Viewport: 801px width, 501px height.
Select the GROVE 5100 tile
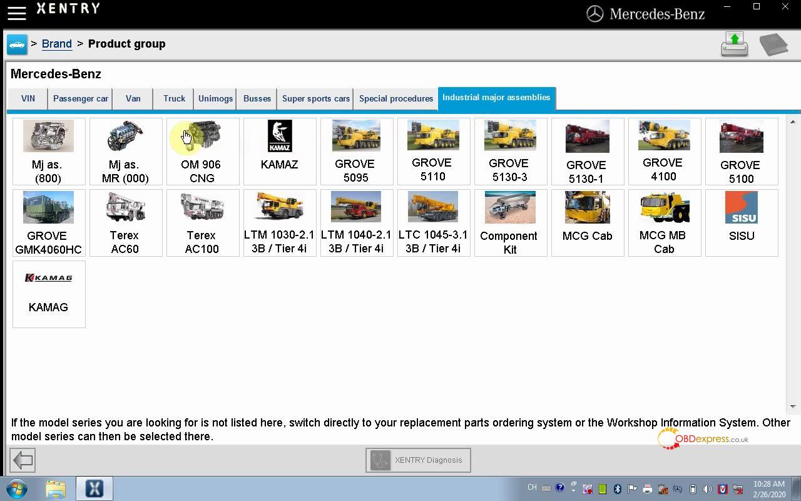coord(742,152)
